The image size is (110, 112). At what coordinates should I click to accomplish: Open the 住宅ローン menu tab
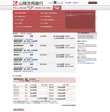(x=49, y=8)
